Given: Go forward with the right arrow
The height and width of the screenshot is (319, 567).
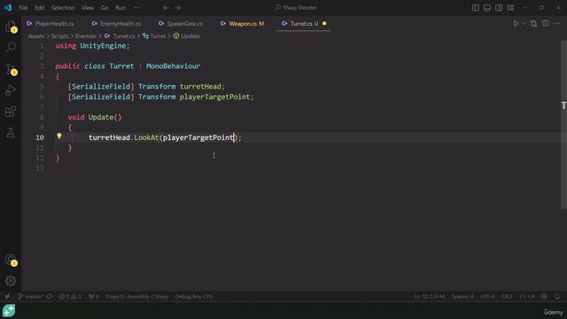Looking at the screenshot, I should tap(177, 8).
